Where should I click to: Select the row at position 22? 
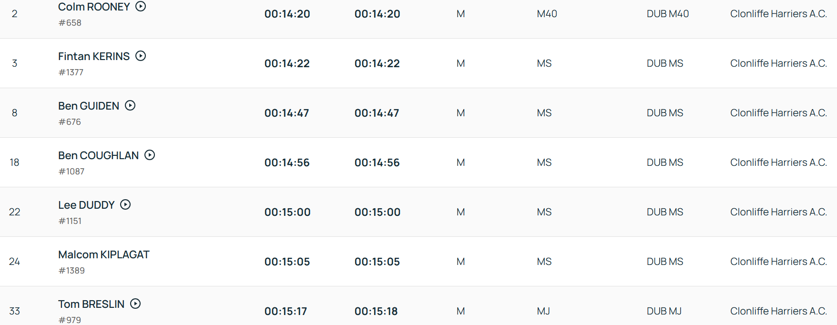[x=418, y=212]
